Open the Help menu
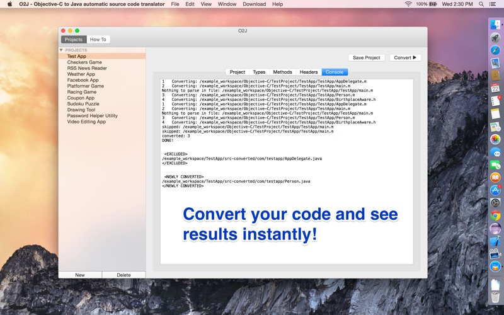The image size is (504, 315). tap(277, 4)
